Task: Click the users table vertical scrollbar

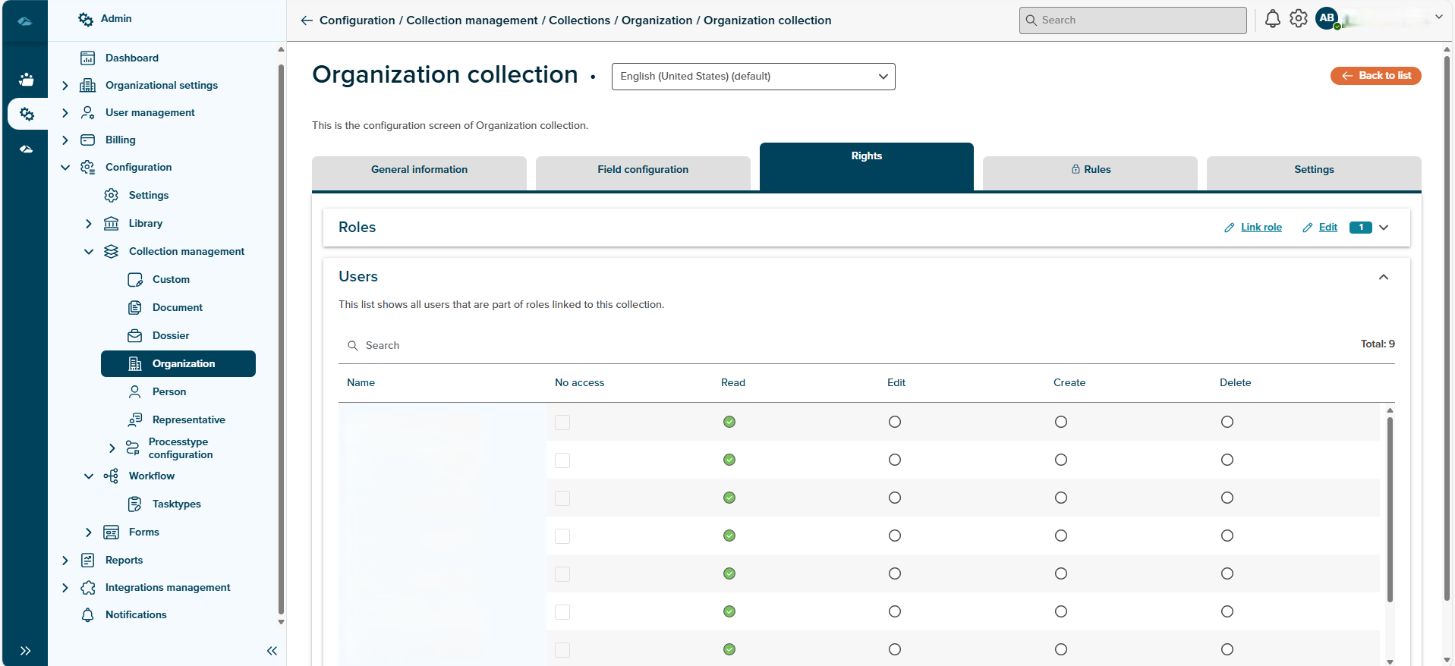Action: point(1390,508)
